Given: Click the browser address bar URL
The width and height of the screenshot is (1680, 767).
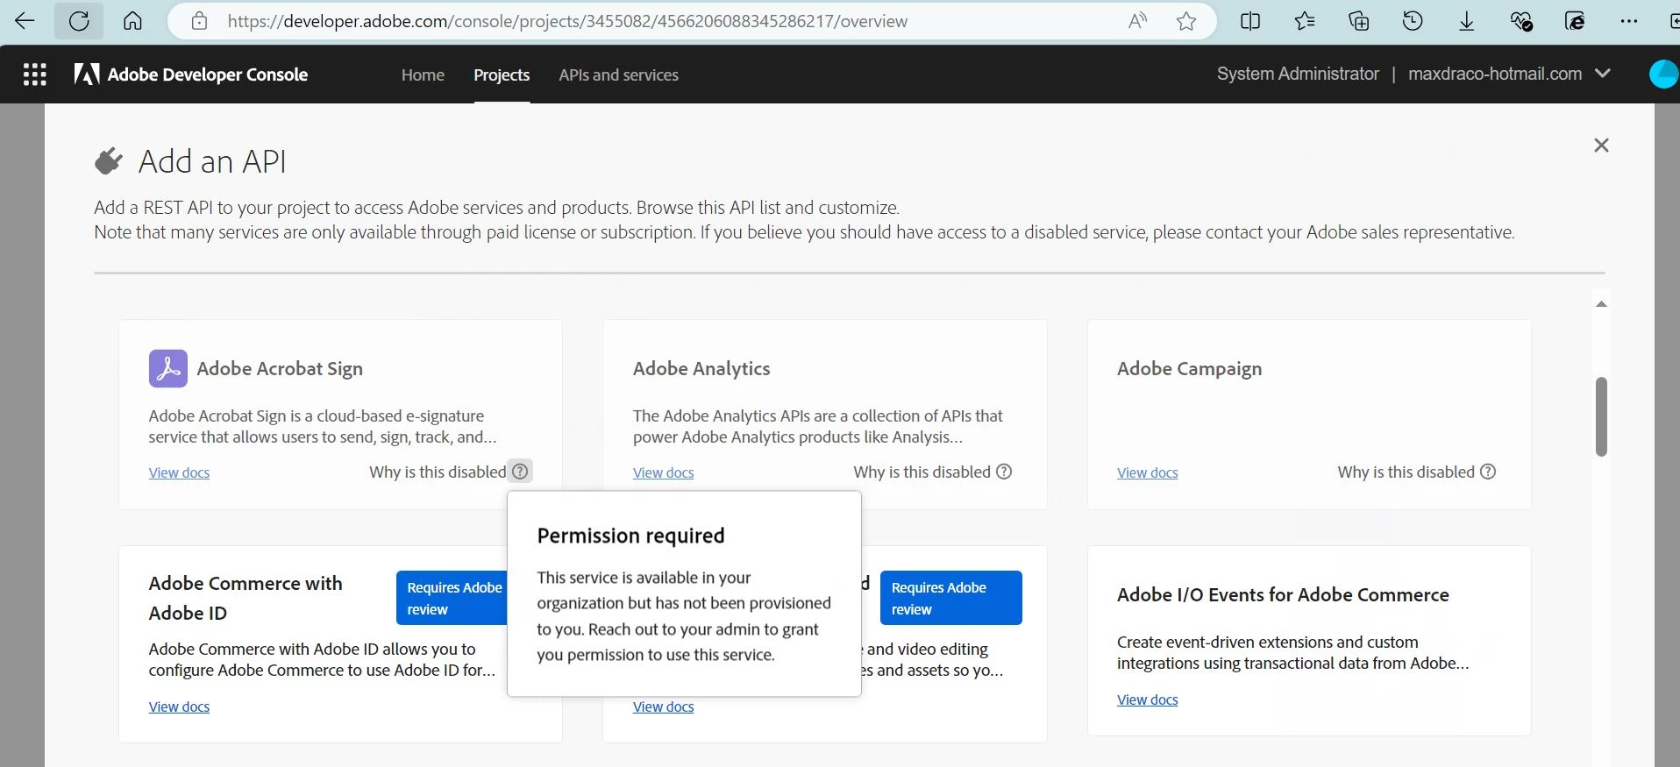Looking at the screenshot, I should pyautogui.click(x=567, y=21).
